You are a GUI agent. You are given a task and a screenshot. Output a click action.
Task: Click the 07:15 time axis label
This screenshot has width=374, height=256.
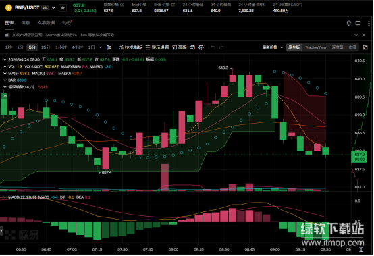[x=97, y=249]
